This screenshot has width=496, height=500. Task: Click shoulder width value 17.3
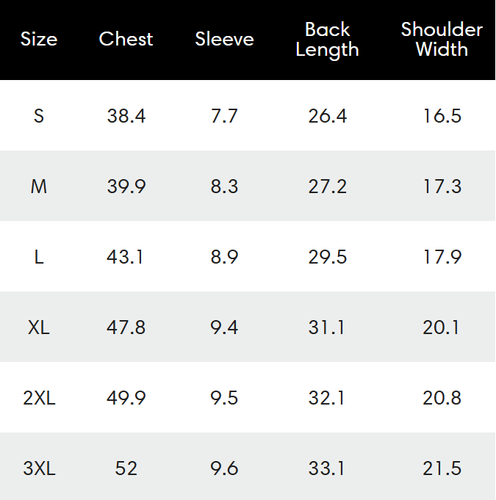point(442,186)
